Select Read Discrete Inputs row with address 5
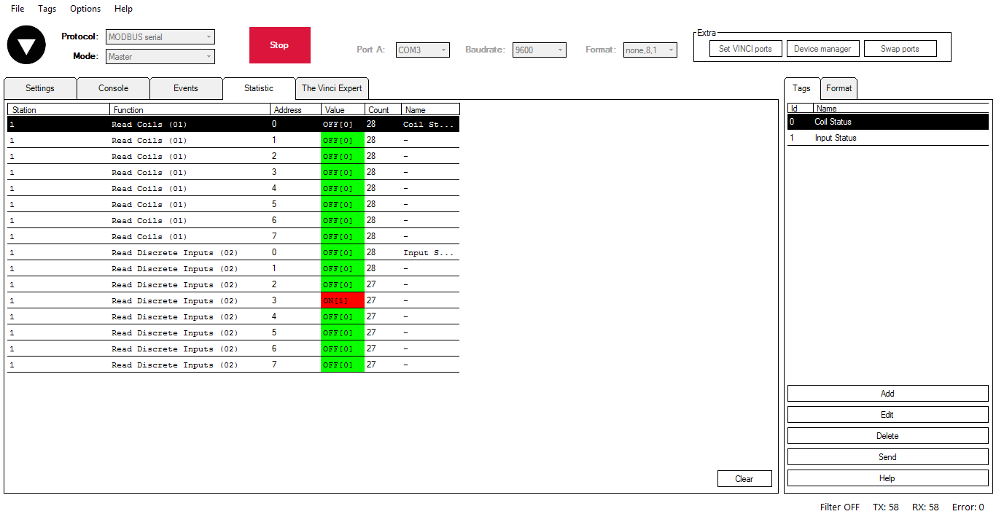This screenshot has height=514, width=996. tap(233, 332)
